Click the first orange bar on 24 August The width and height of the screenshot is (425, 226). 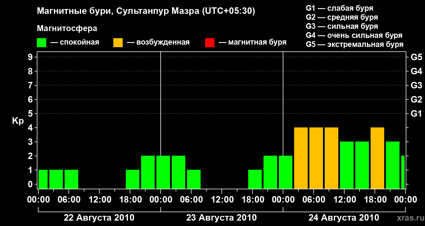[x=301, y=158]
